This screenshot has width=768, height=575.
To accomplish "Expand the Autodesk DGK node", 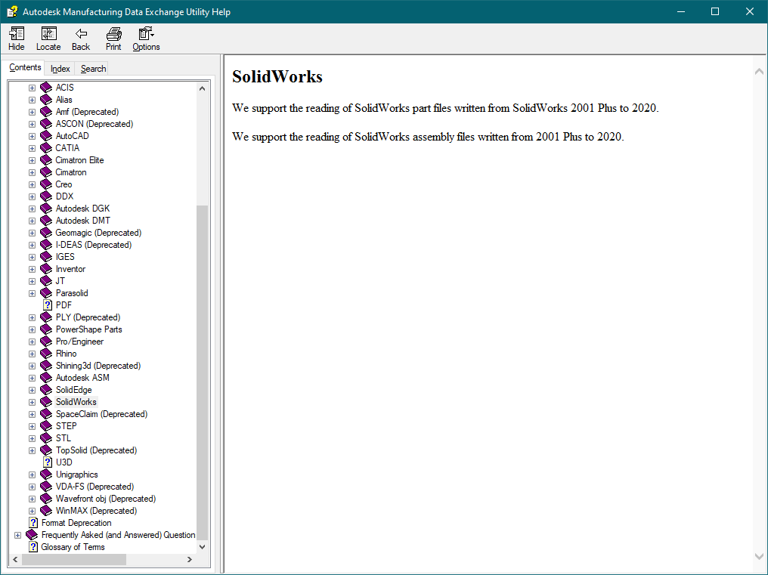I will click(32, 209).
